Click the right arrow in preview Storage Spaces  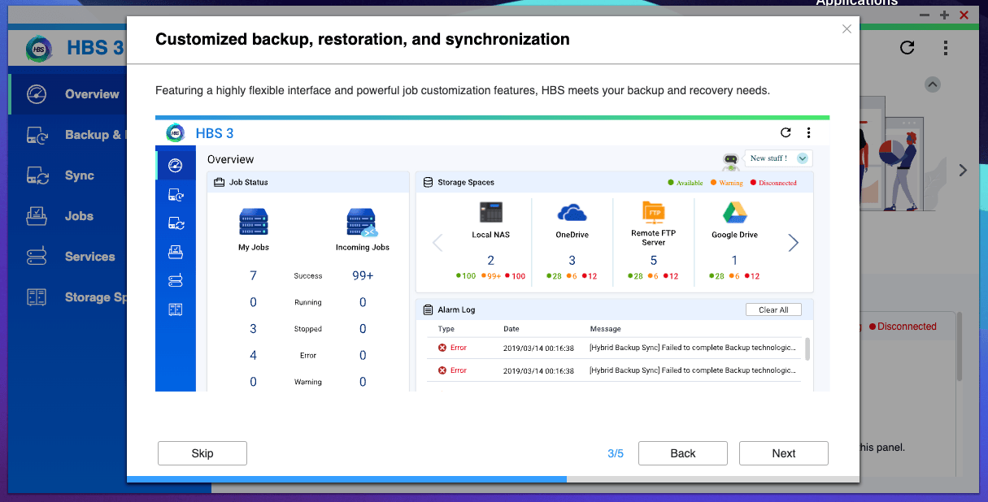(x=794, y=242)
